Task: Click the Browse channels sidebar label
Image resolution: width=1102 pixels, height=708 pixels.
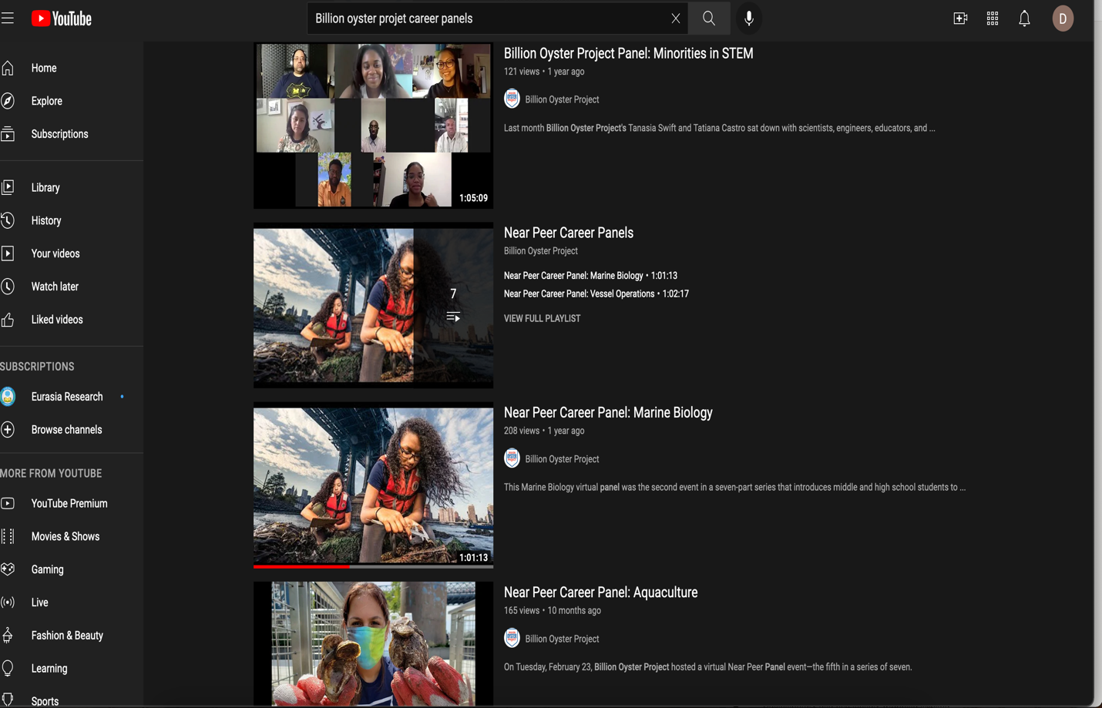Action: point(66,430)
